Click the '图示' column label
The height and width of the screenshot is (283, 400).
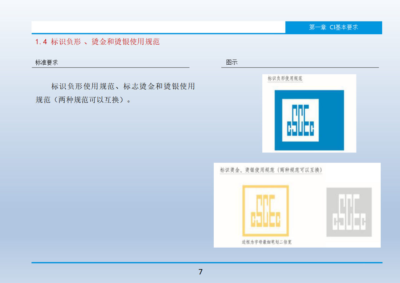(232, 62)
